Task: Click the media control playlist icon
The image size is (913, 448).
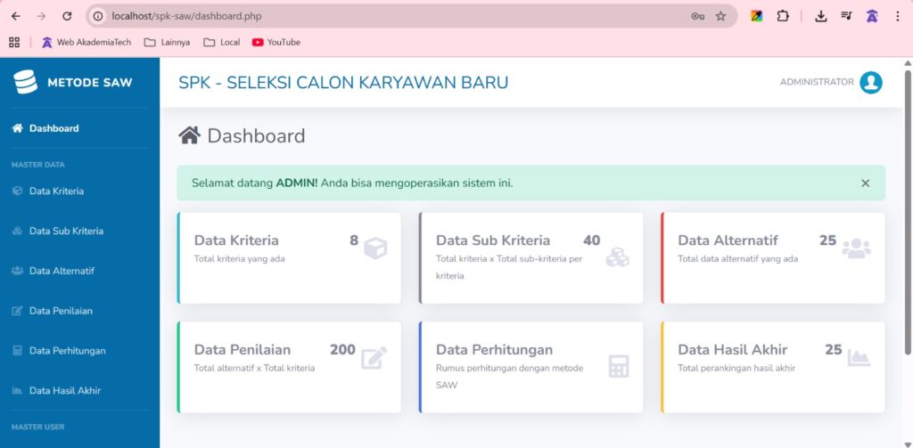Action: [846, 16]
